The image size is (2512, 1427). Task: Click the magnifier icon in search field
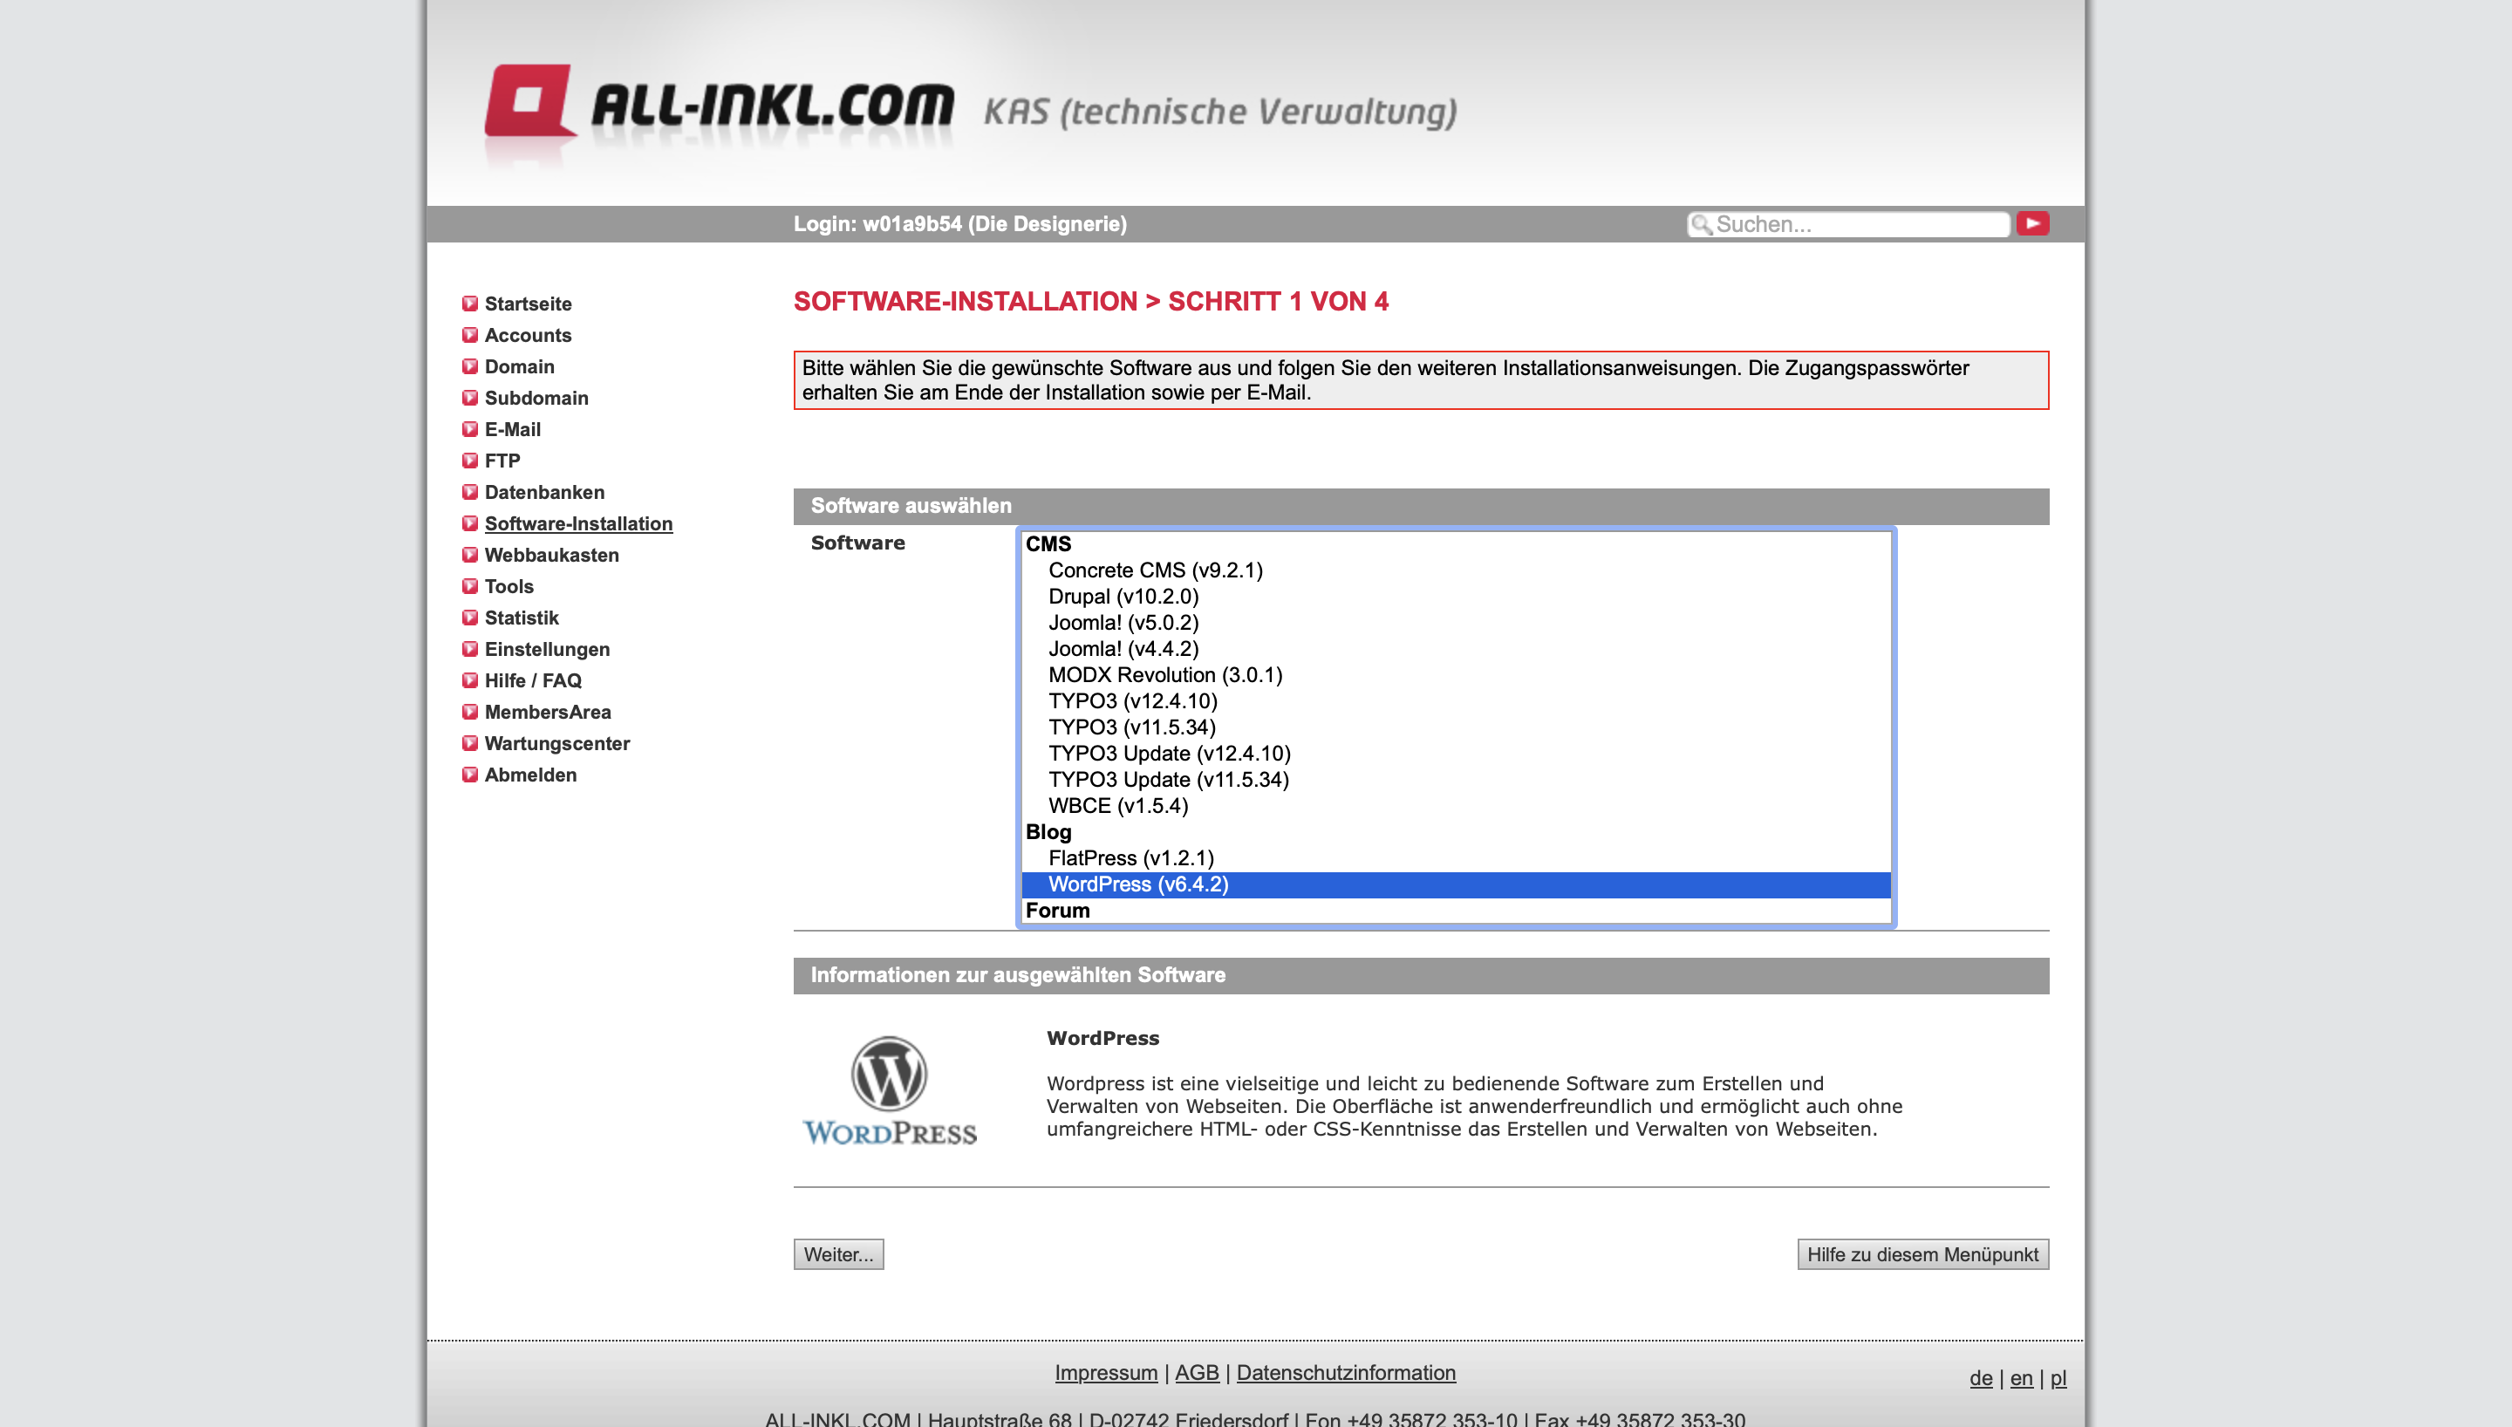point(1702,224)
